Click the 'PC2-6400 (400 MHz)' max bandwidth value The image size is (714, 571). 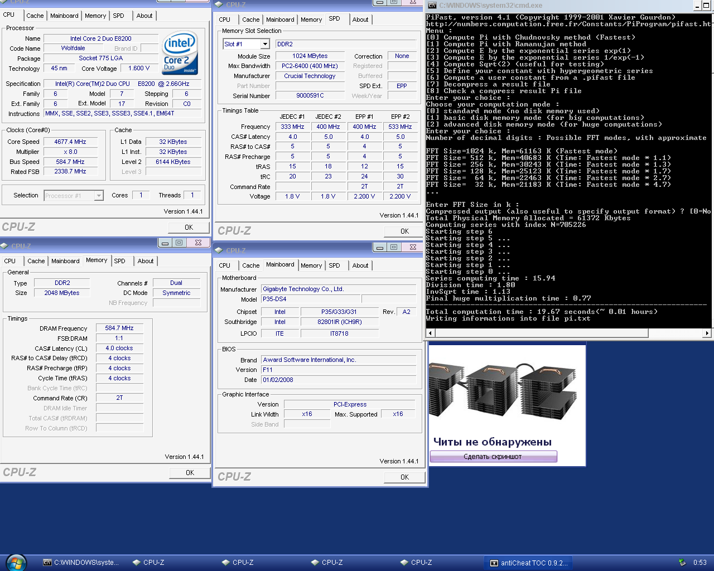pos(310,66)
